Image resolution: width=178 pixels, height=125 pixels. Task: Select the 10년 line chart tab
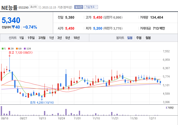77,38
